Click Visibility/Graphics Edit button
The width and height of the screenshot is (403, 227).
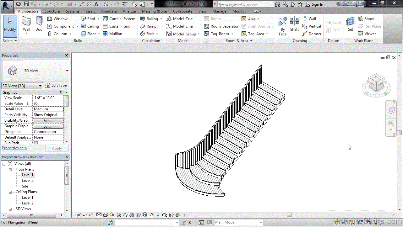(x=48, y=121)
